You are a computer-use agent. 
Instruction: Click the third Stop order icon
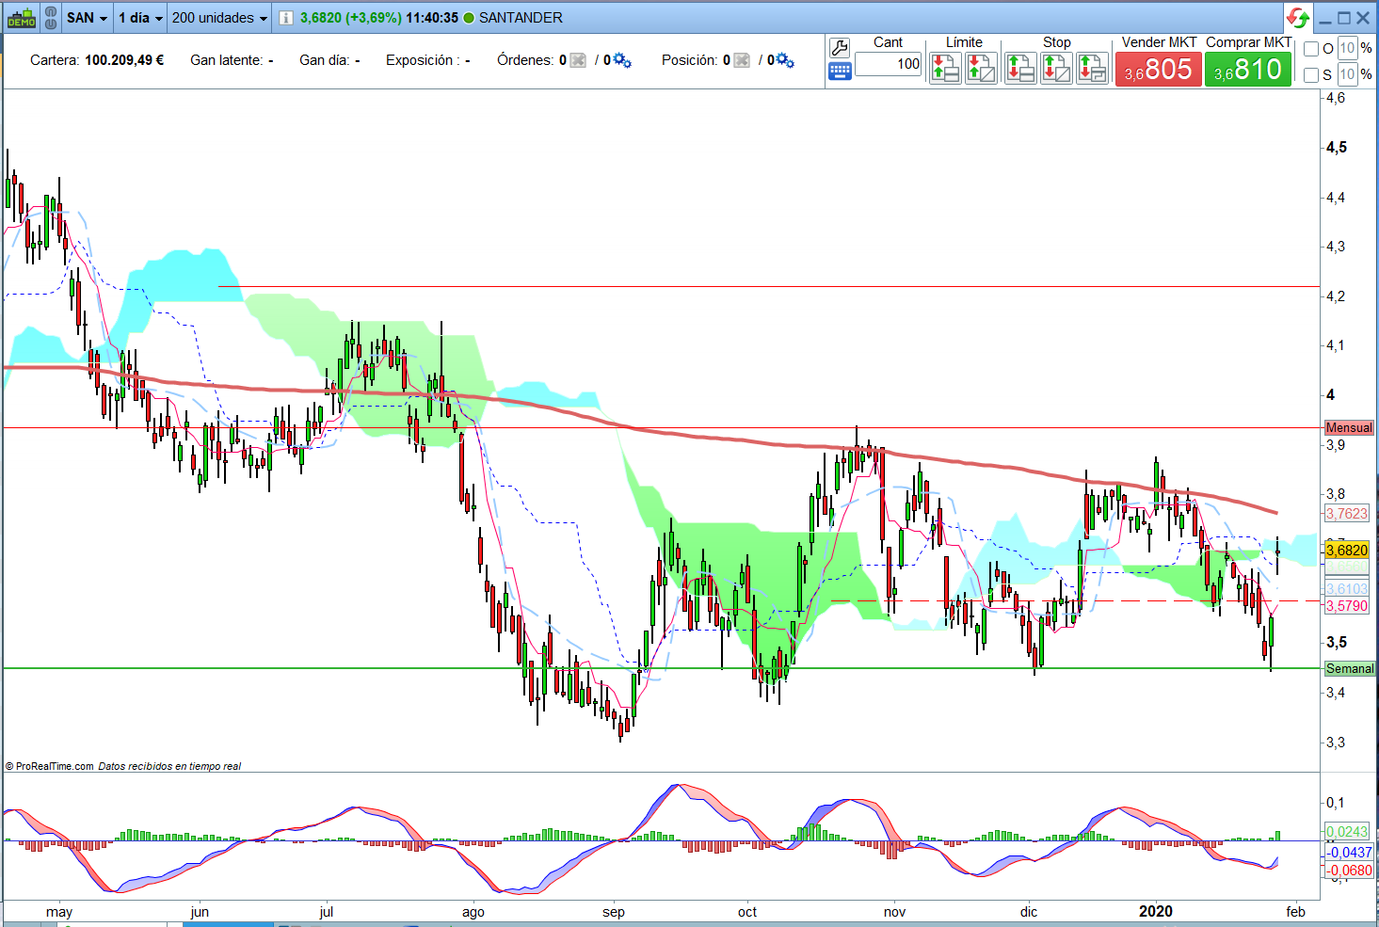pos(1092,69)
